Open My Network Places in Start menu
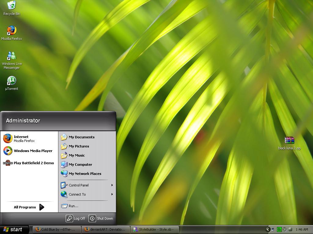The width and height of the screenshot is (313, 234). pyautogui.click(x=87, y=174)
